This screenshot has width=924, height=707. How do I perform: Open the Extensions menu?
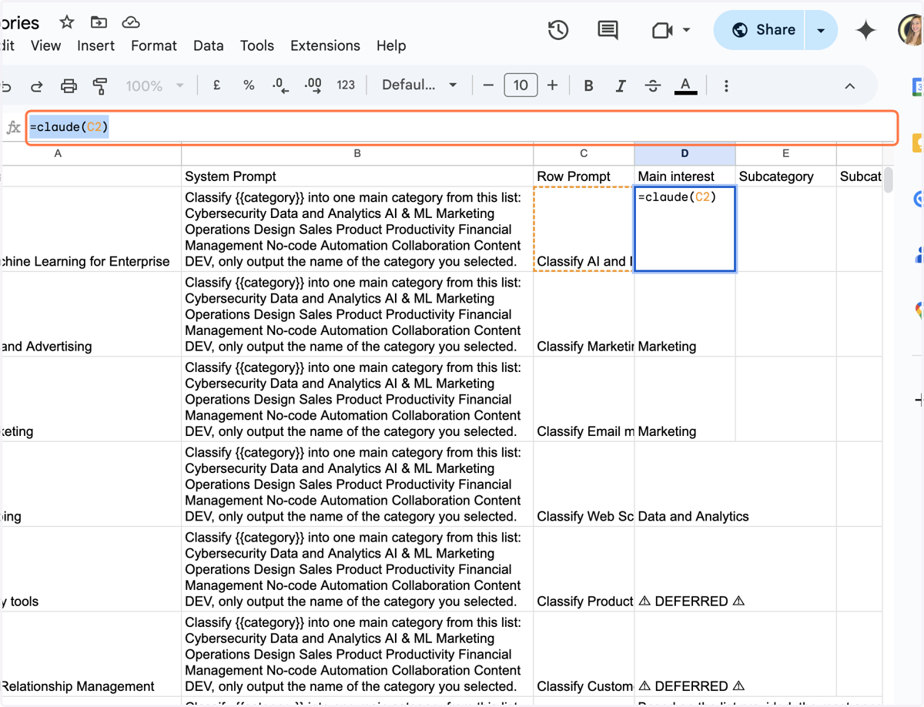[x=325, y=45]
